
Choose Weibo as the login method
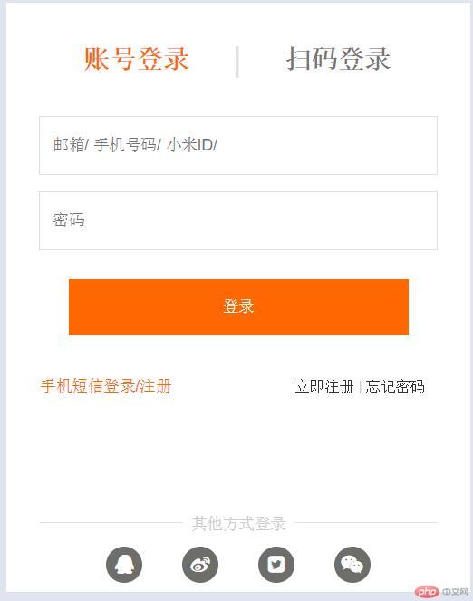tap(200, 565)
